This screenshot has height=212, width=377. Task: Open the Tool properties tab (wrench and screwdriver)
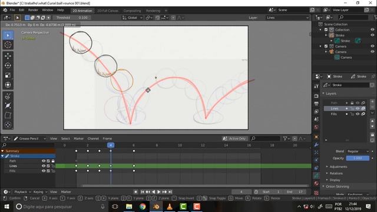(x=316, y=86)
